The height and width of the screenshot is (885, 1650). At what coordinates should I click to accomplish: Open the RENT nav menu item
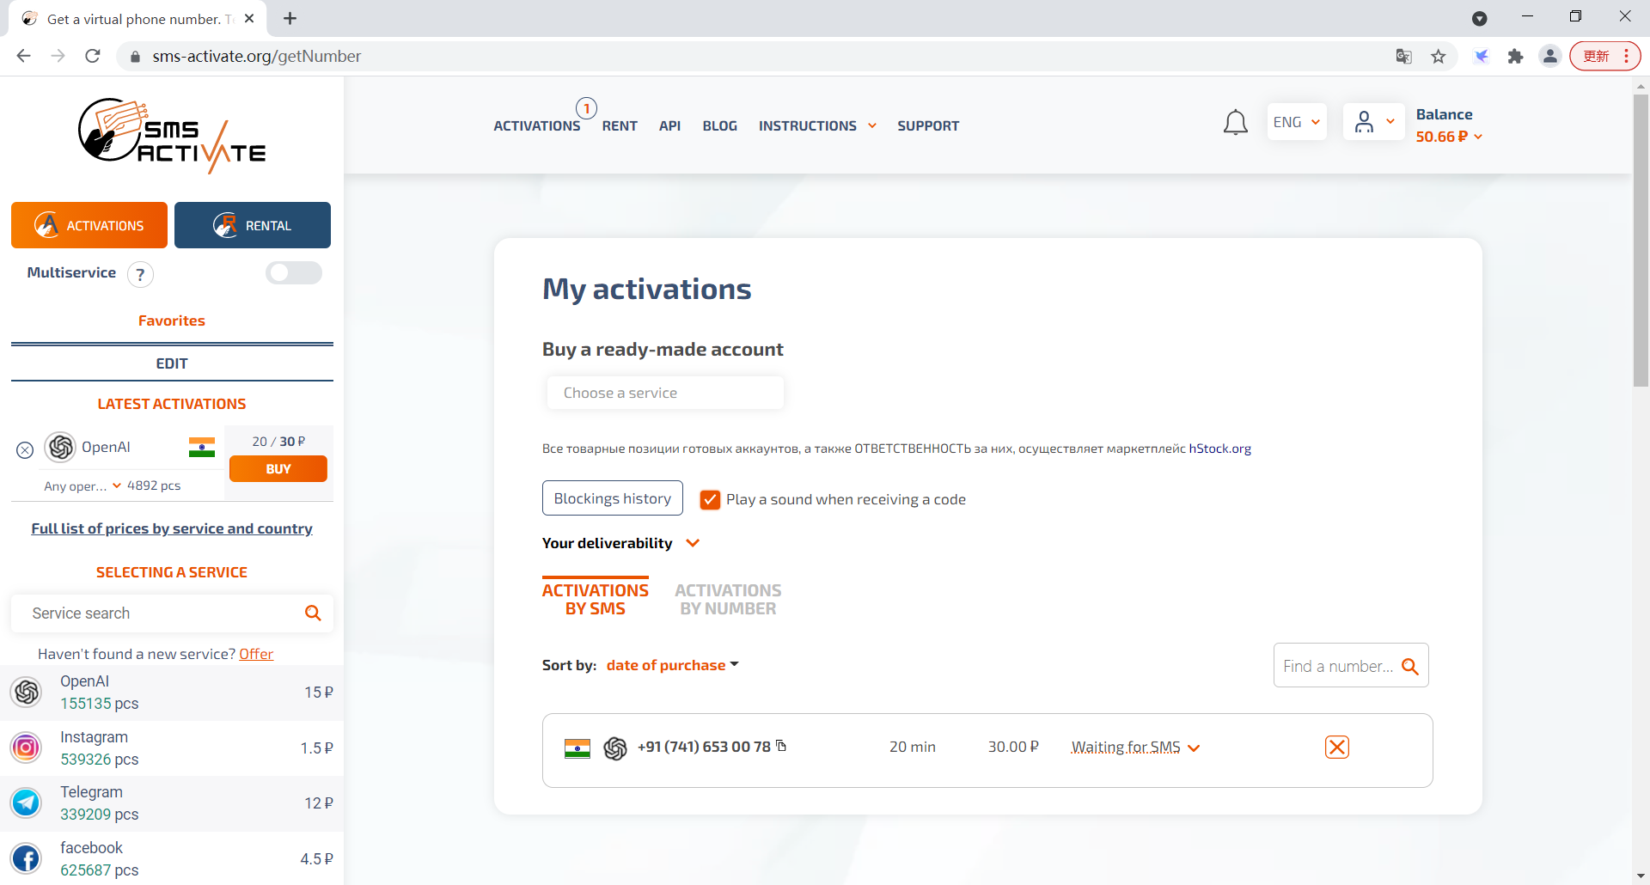[x=620, y=126]
